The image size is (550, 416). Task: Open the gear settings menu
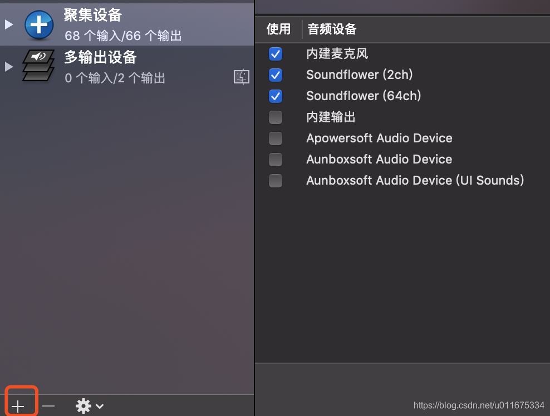(89, 406)
